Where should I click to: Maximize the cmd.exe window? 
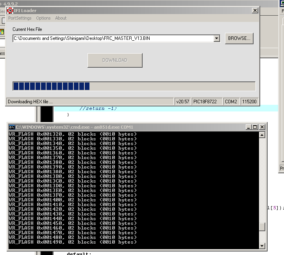click(x=255, y=127)
